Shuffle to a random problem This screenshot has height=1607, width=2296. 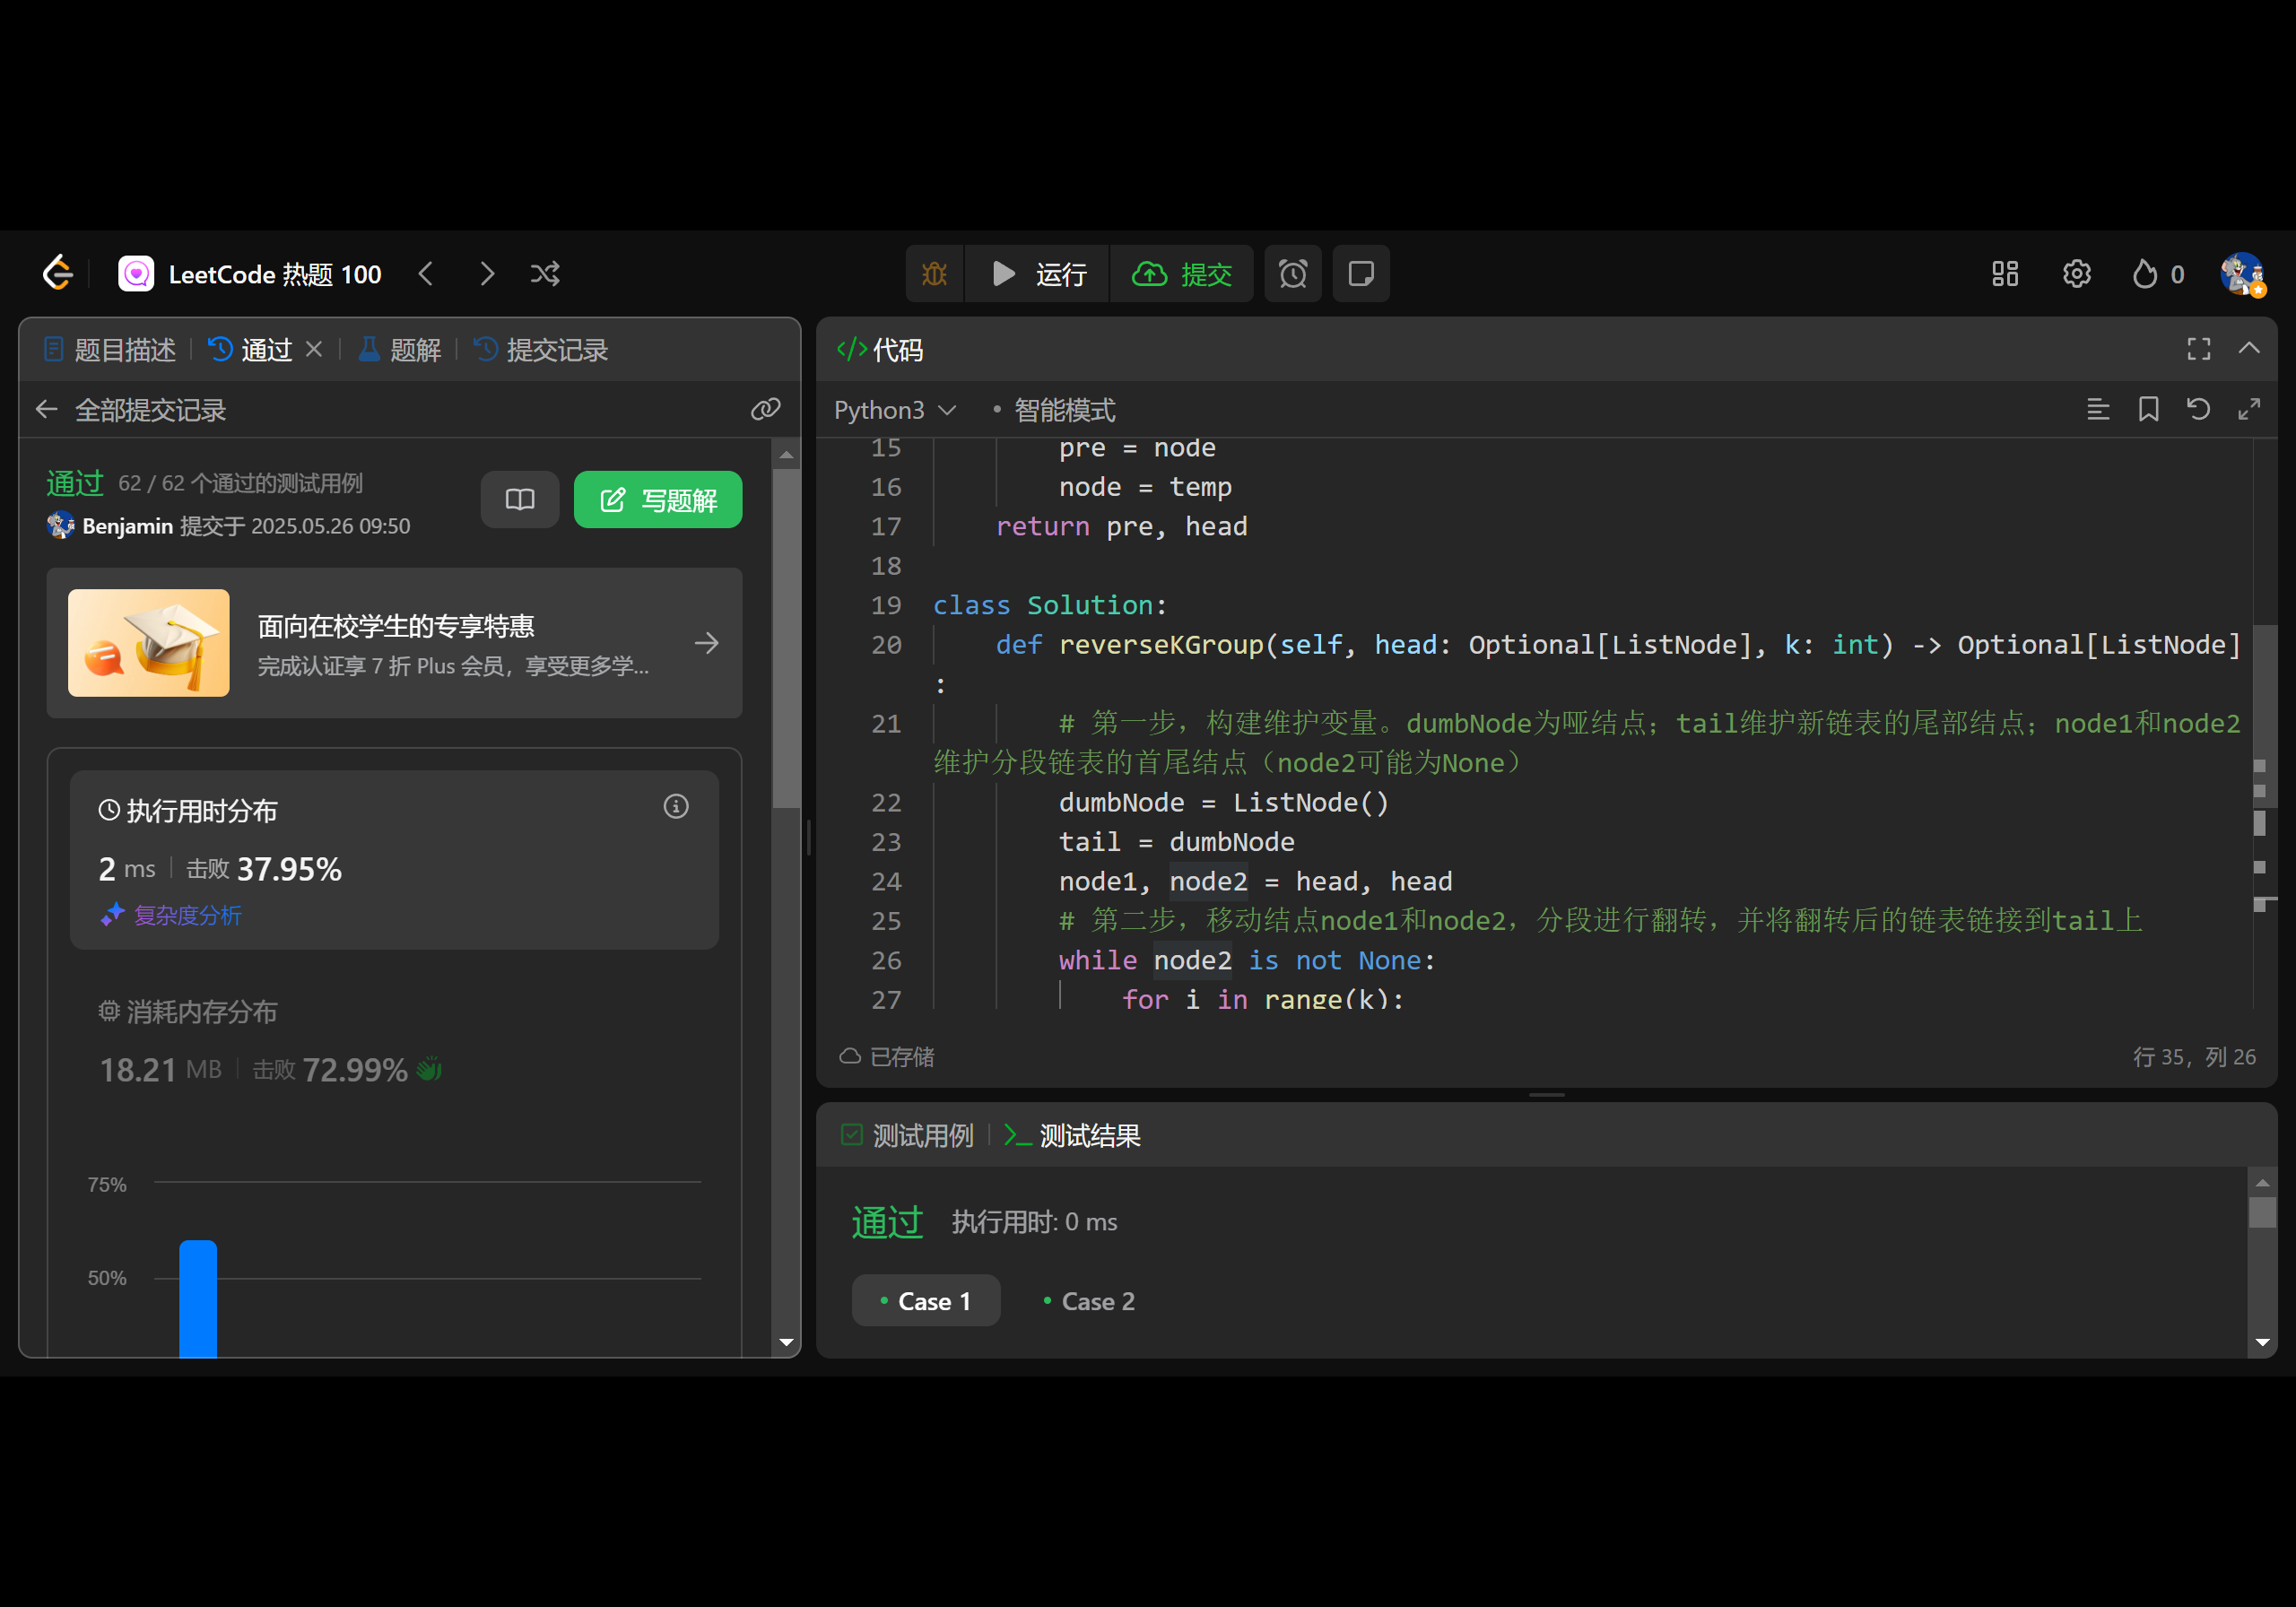point(545,274)
